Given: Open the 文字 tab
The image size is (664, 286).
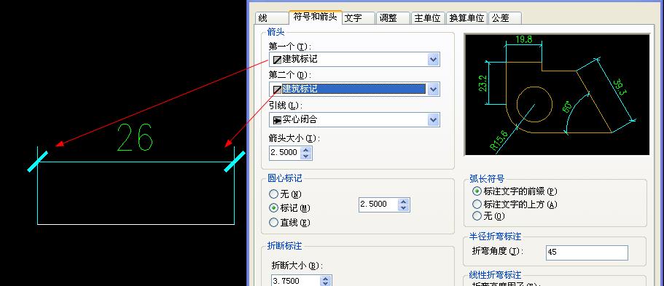Looking at the screenshot, I should click(x=359, y=18).
